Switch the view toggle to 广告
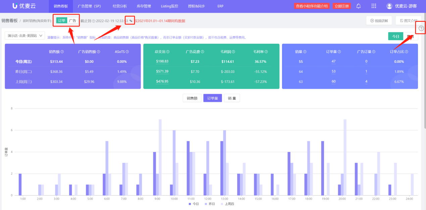Screen dimensions: 426x210 pos(73,20)
